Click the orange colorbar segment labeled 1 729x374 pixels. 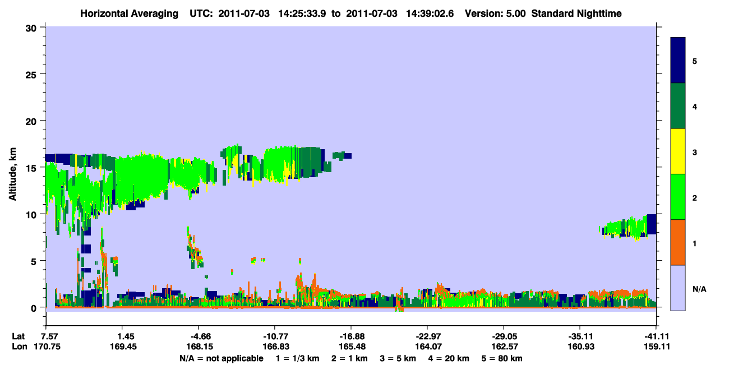click(x=678, y=242)
